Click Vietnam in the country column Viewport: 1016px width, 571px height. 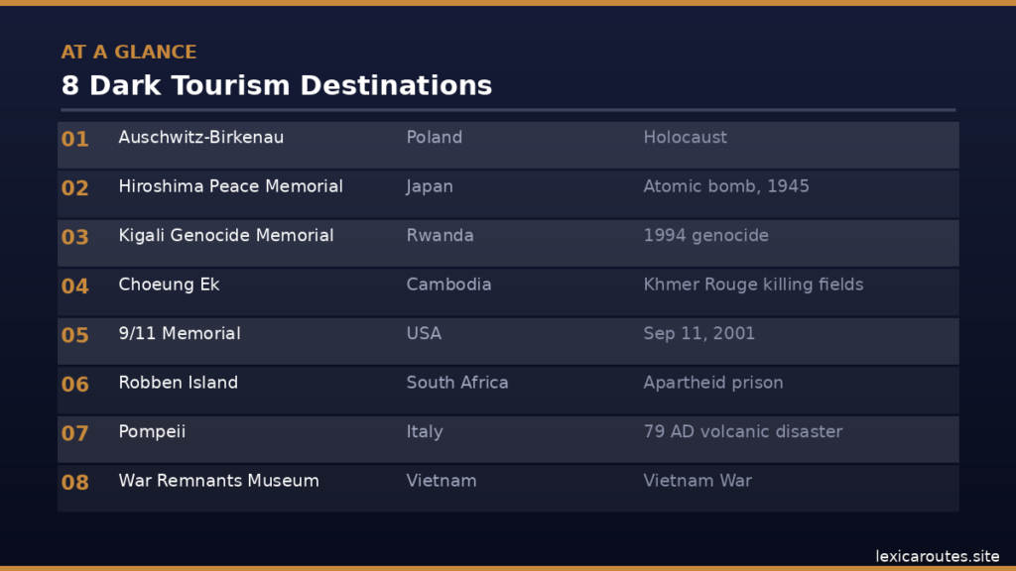[x=442, y=481]
